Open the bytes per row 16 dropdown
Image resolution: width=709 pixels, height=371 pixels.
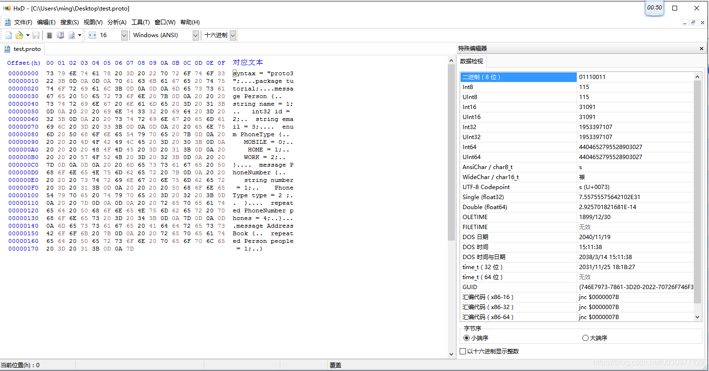124,35
